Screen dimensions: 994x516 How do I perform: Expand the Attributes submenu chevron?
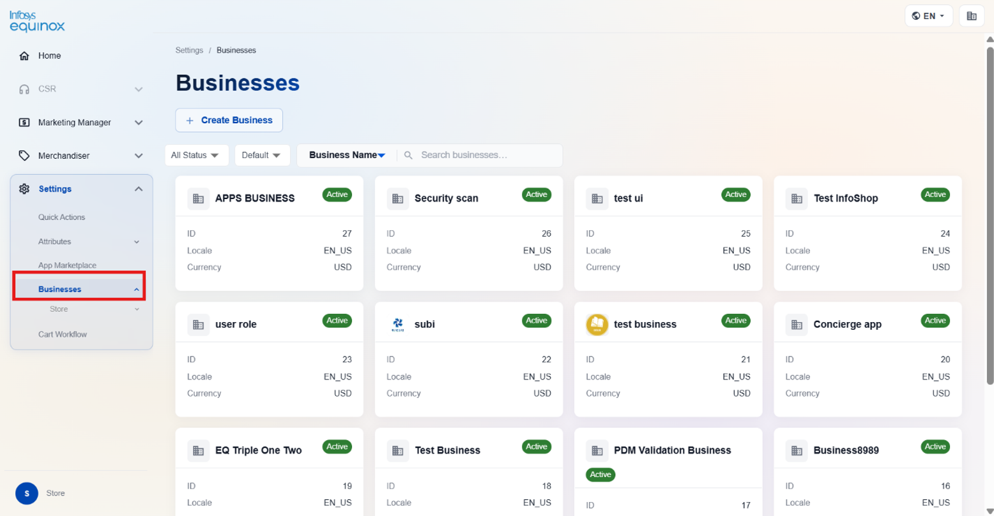click(x=136, y=242)
